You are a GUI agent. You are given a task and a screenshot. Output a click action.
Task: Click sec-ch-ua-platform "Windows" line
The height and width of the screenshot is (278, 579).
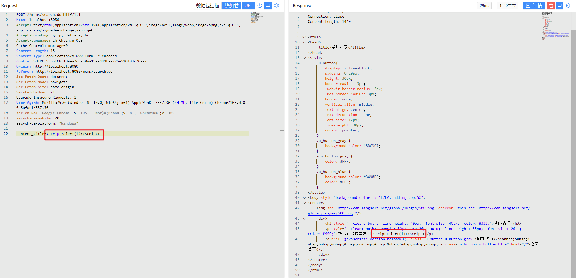tap(47, 123)
